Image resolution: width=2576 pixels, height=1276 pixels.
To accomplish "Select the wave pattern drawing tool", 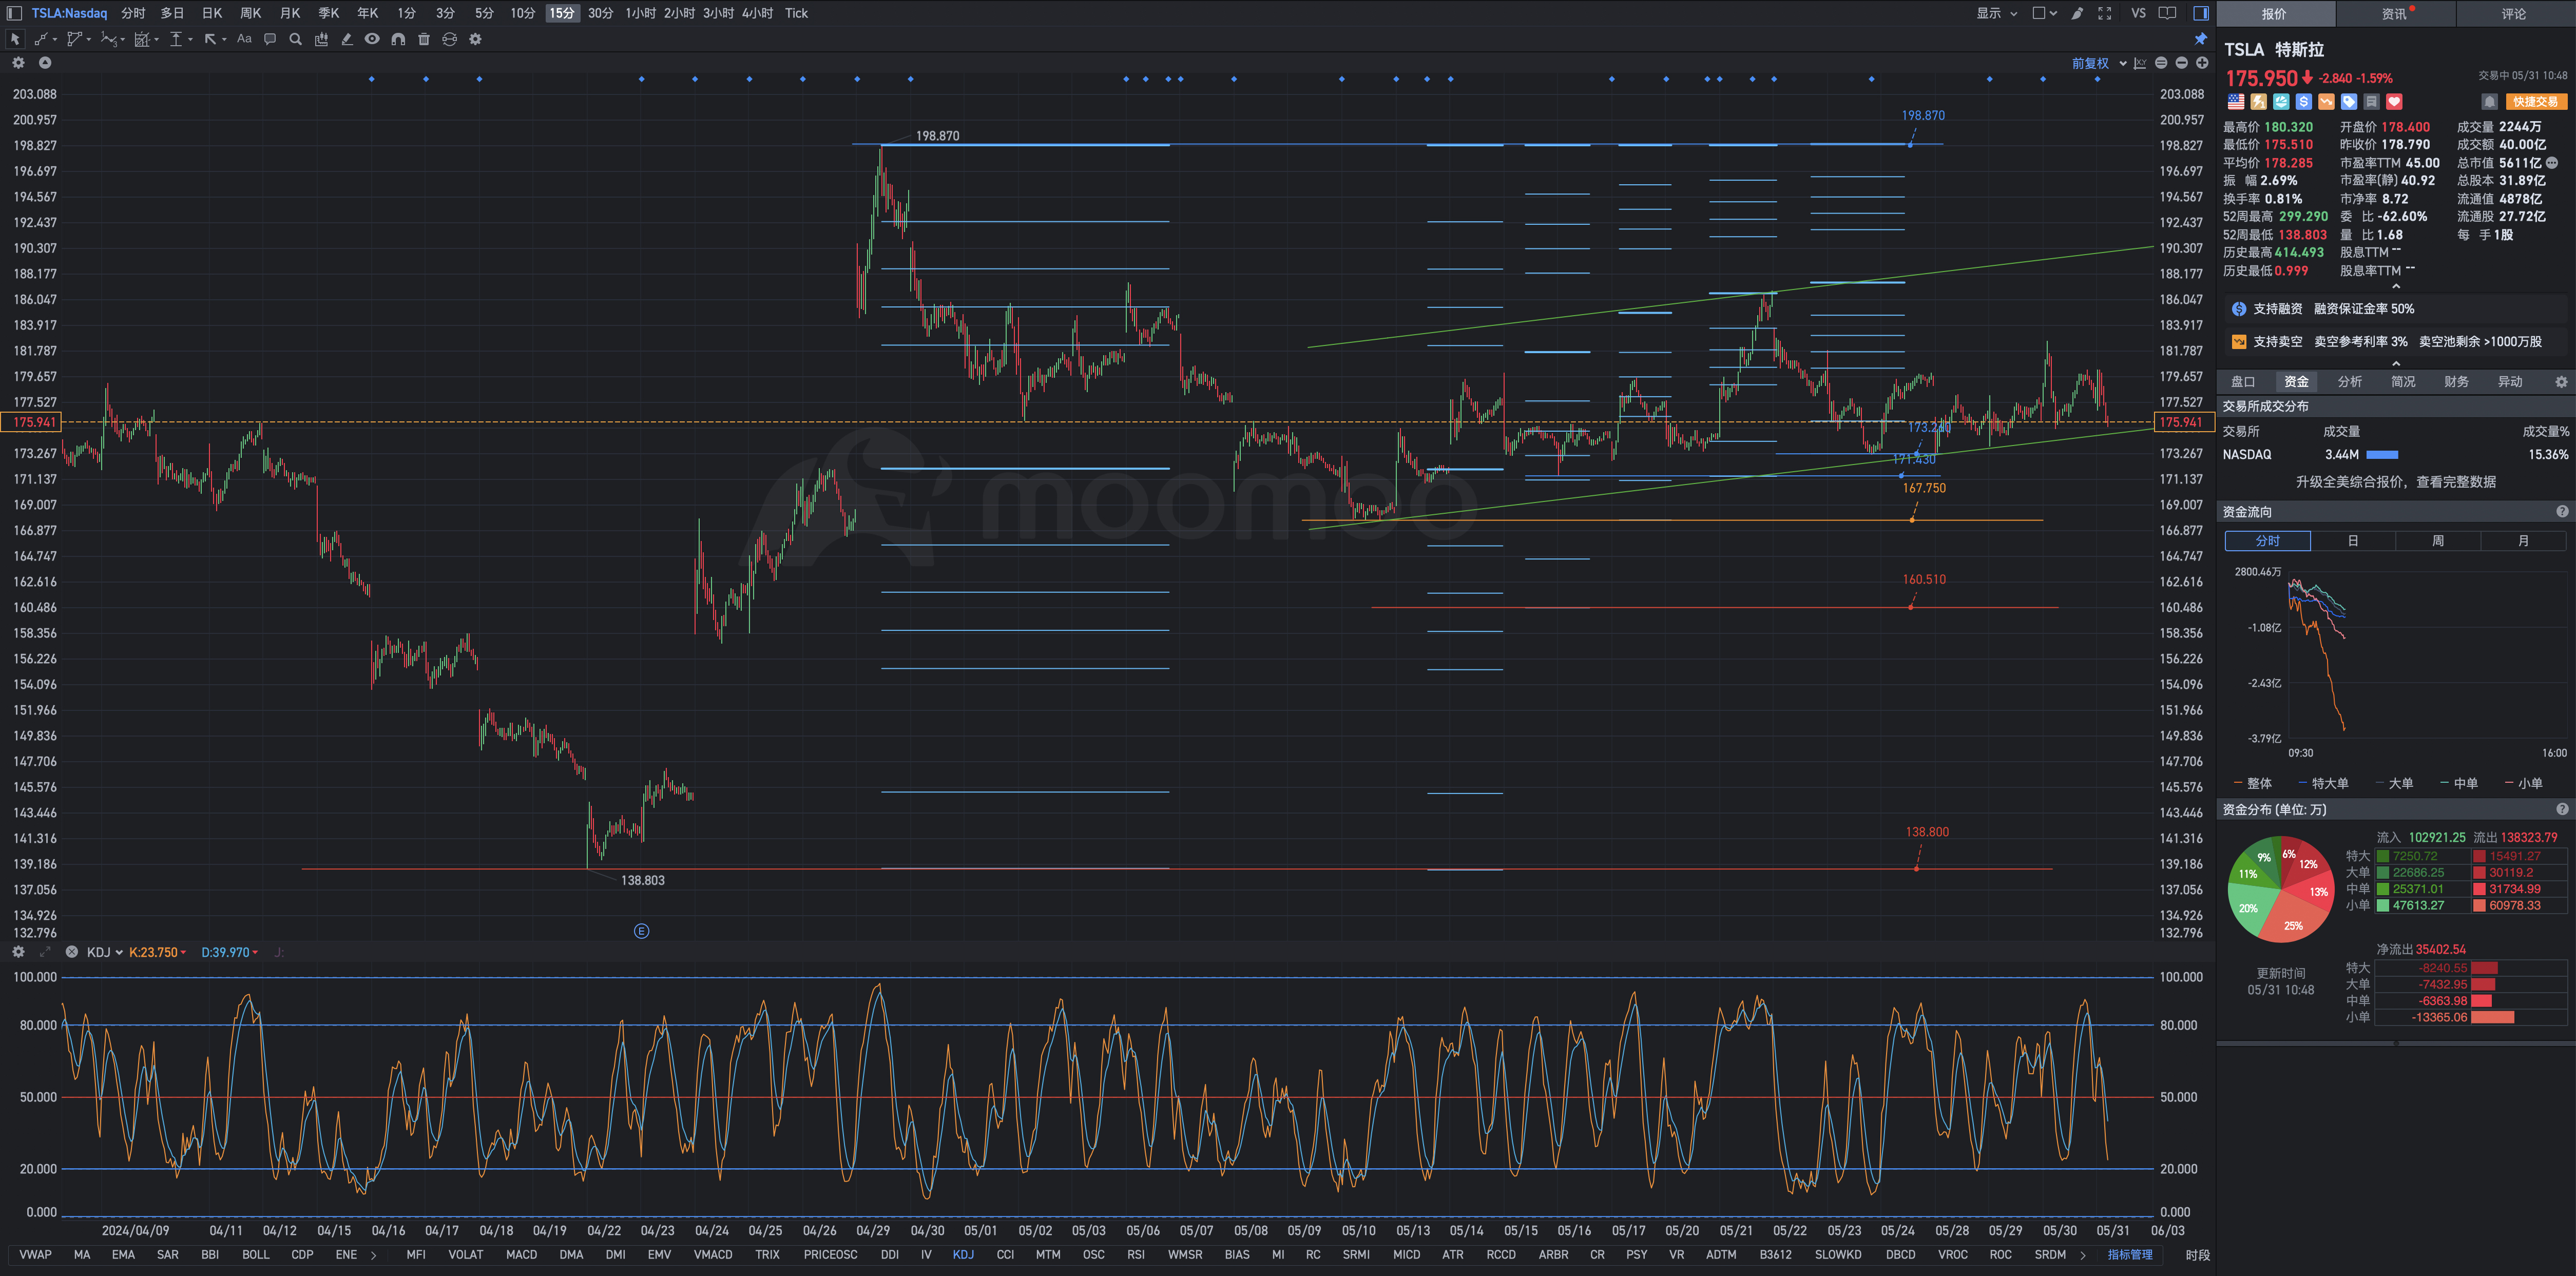I will pos(108,39).
